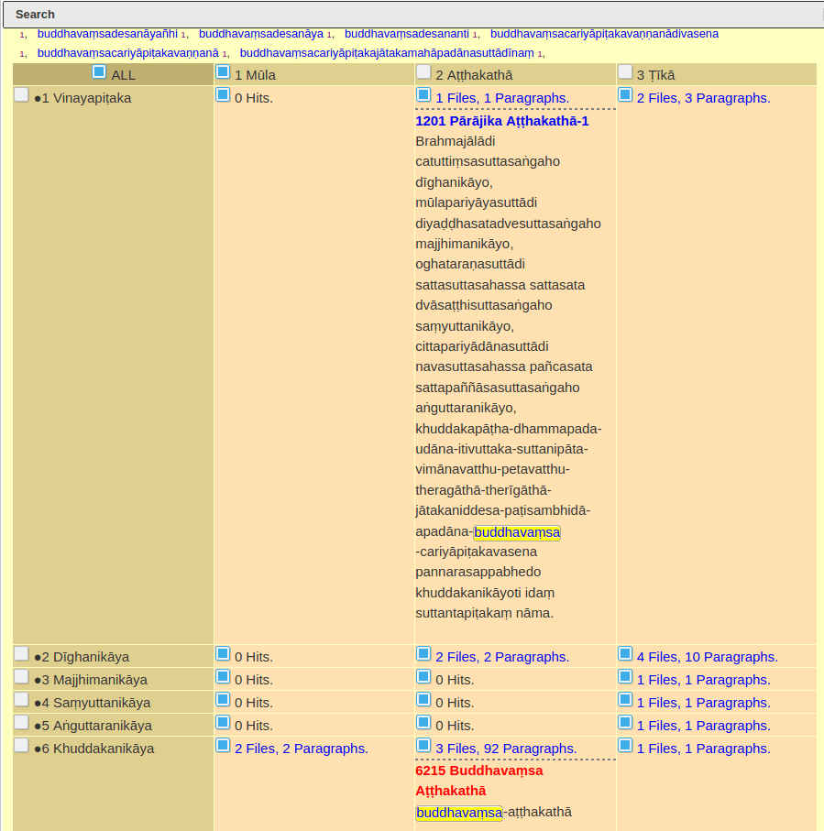824x831 pixels.
Task: Toggle the Majjhimanikāya row checkbox
Action: 21,676
